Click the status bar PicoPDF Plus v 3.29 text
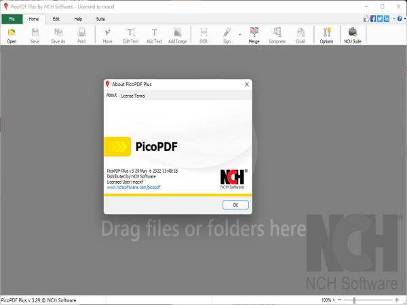Screen dimensions: 407x305 (39, 300)
